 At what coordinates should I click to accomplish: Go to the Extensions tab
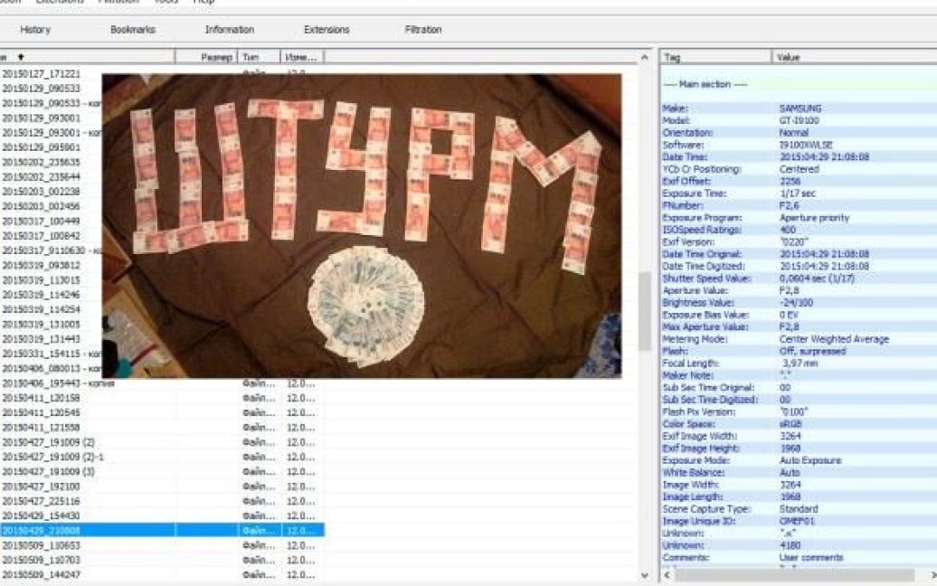click(x=327, y=29)
